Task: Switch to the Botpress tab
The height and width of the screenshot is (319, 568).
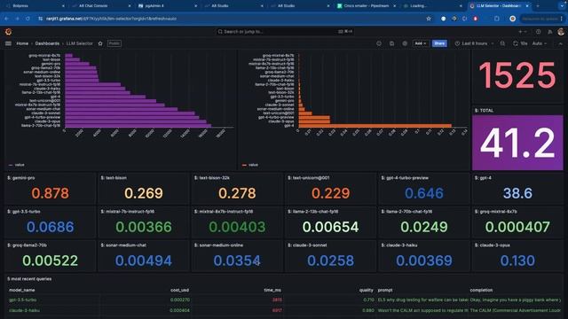Action: pos(35,6)
